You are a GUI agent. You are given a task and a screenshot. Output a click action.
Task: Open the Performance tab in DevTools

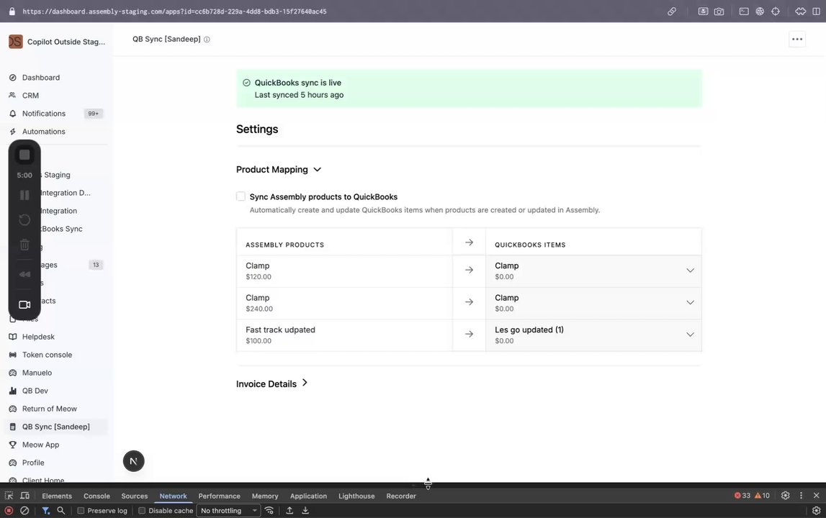[219, 496]
